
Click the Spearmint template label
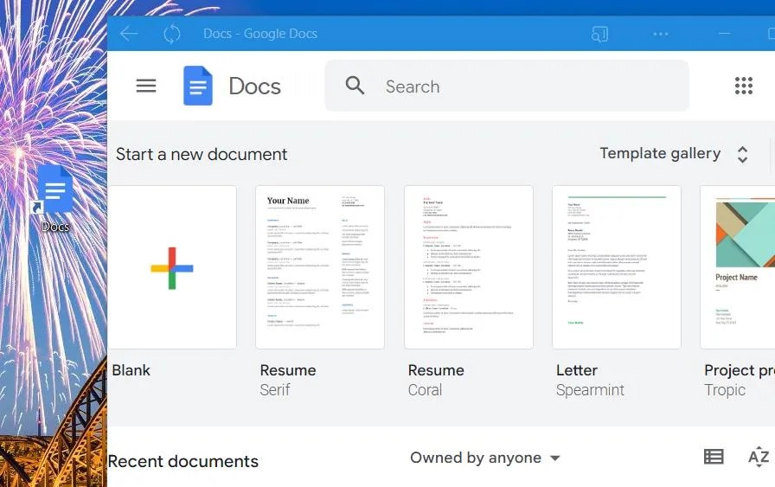590,391
